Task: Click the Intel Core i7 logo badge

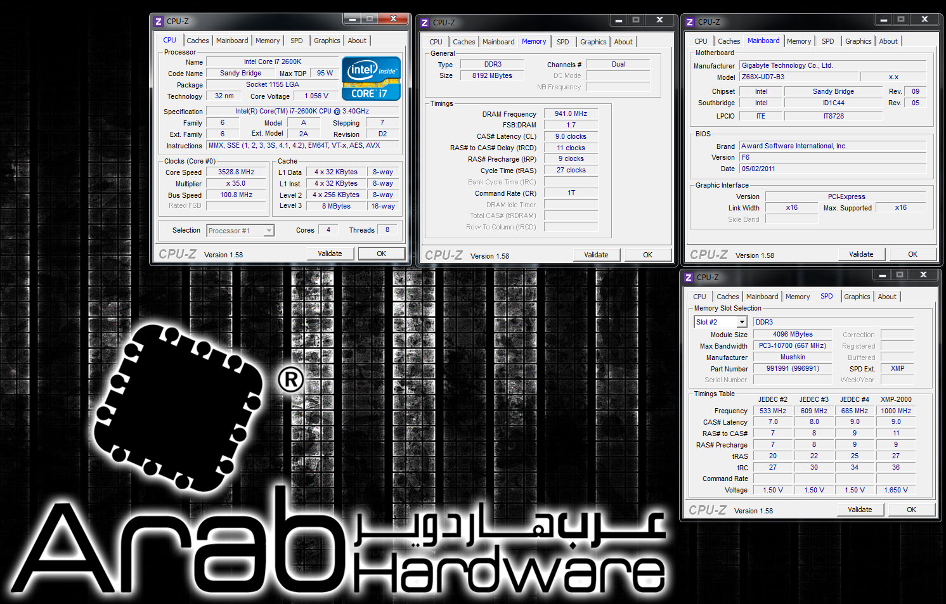Action: [x=371, y=79]
